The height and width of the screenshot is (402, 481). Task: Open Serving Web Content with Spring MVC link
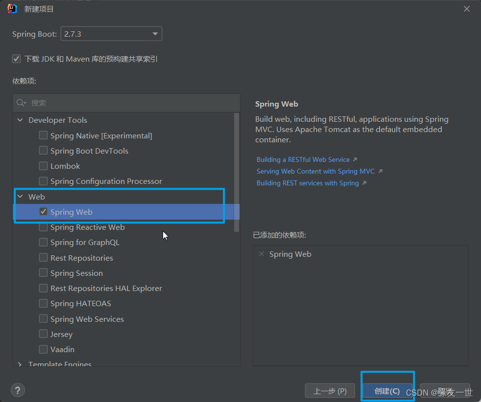point(315,171)
